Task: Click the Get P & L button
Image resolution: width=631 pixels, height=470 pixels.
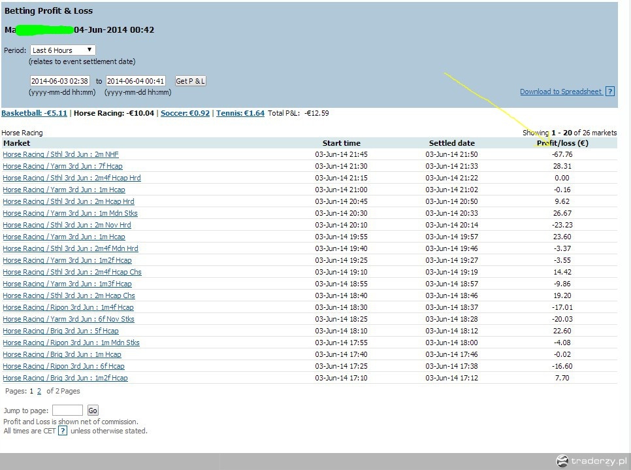Action: [190, 81]
